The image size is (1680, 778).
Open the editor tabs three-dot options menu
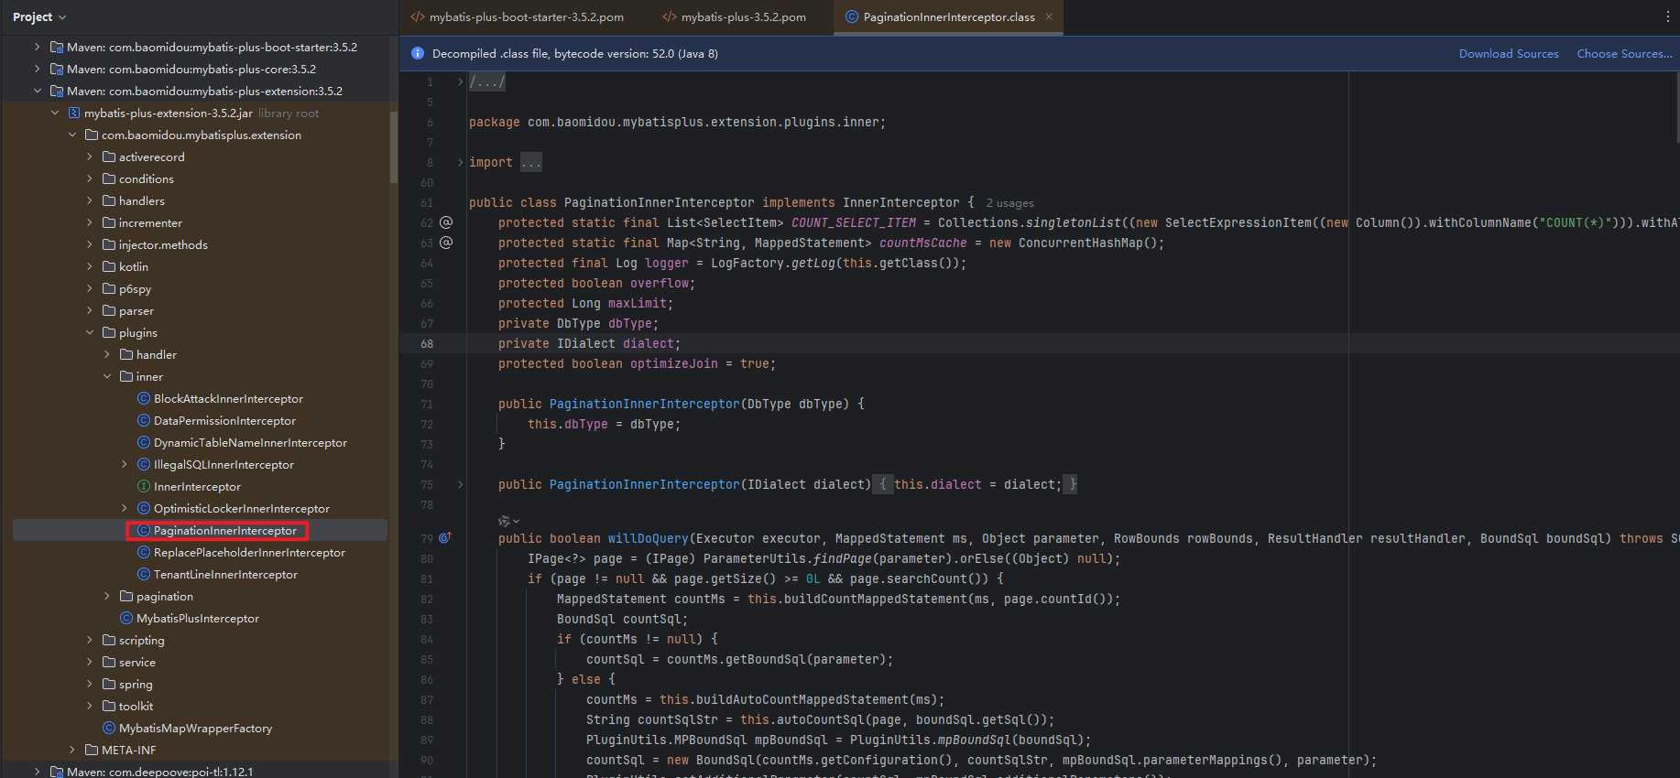click(x=1667, y=16)
